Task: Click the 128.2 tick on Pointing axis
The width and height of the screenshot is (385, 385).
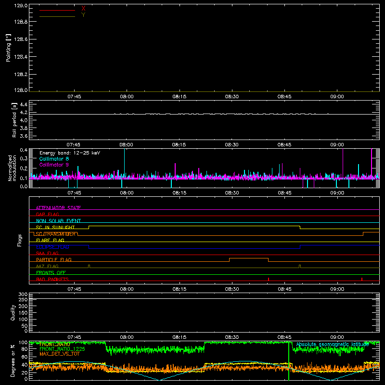Action: [21, 75]
